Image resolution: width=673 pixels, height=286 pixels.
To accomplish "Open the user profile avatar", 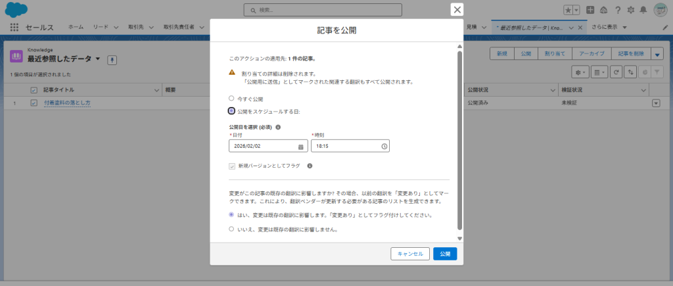I will (x=660, y=10).
